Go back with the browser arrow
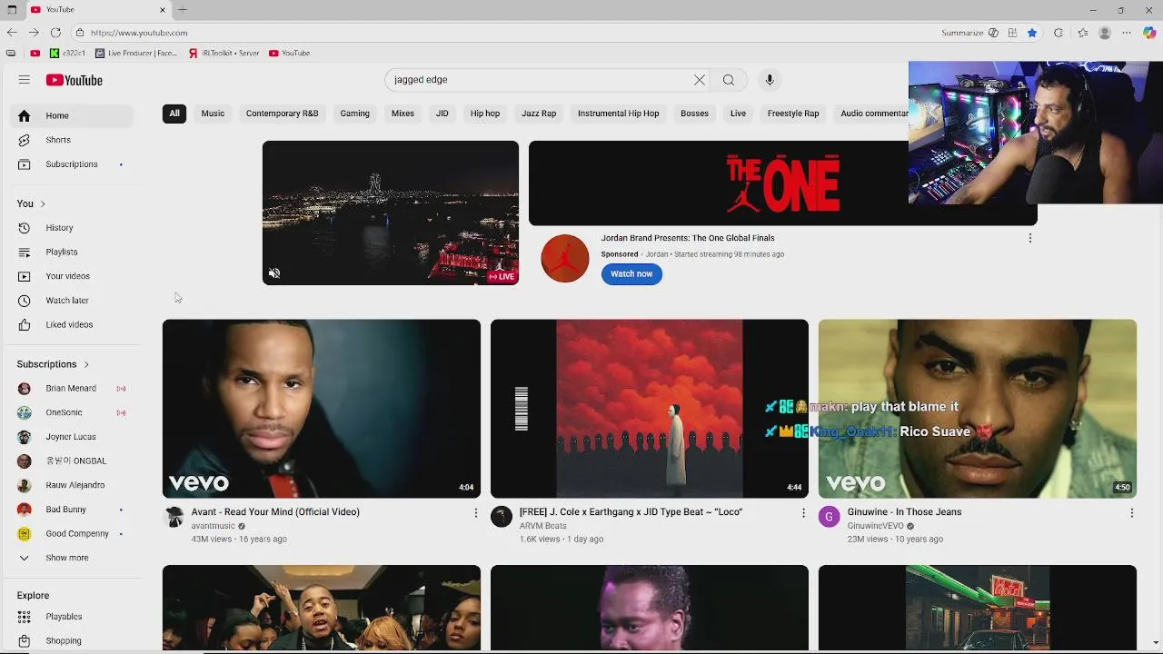Screen dimensions: 1163x654 pyautogui.click(x=12, y=33)
